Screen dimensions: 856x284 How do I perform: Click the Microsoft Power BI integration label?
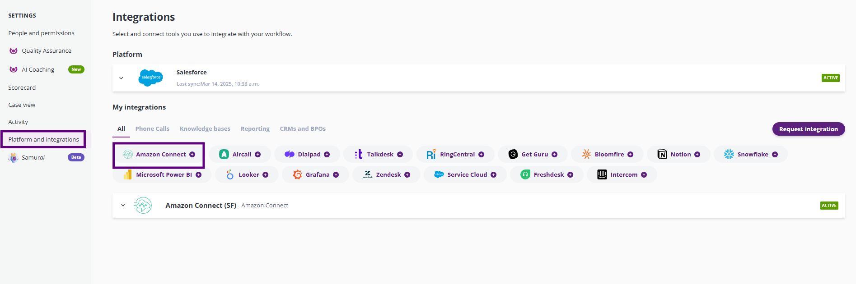164,175
